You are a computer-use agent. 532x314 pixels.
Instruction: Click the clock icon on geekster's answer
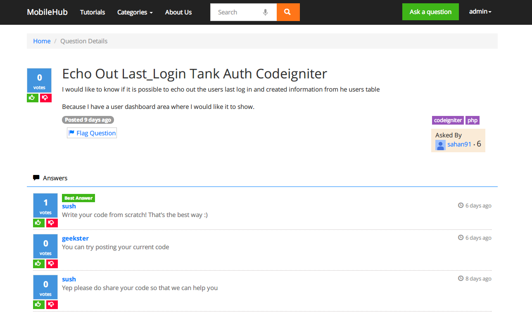click(461, 237)
